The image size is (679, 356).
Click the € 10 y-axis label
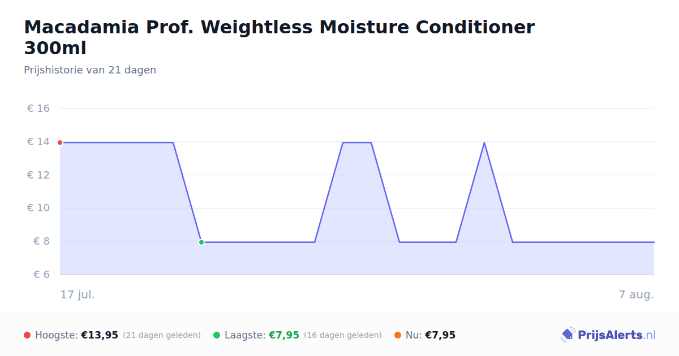38,208
